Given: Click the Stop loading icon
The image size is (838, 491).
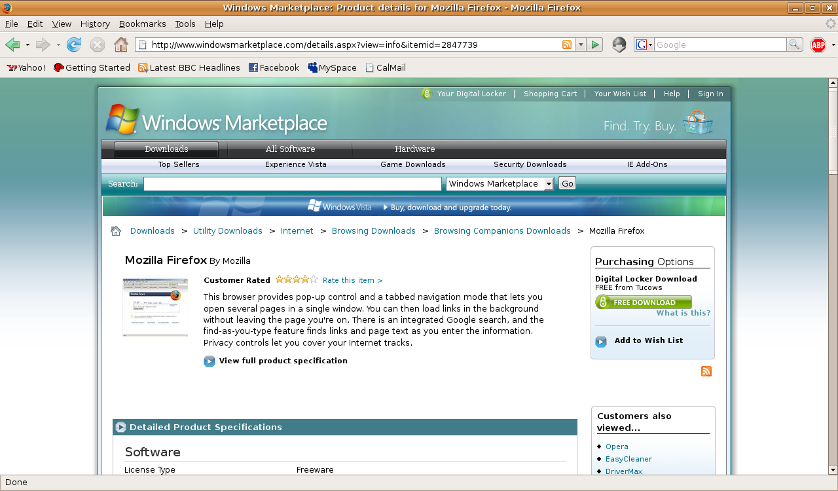Looking at the screenshot, I should tap(98, 45).
